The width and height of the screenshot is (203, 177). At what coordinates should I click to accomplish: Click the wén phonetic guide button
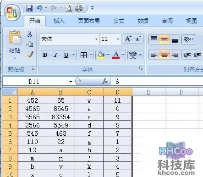[133, 55]
